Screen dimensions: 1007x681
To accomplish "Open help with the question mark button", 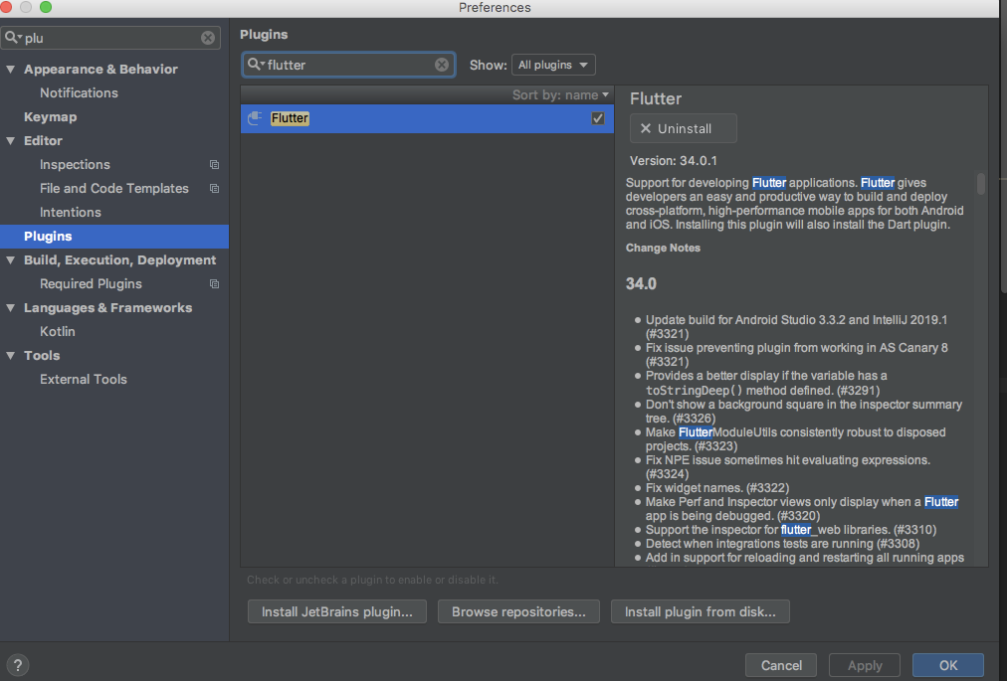I will pos(18,665).
